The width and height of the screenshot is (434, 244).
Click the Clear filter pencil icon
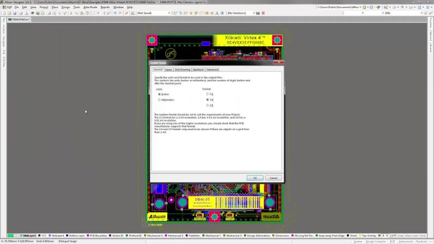pyautogui.click(x=127, y=13)
